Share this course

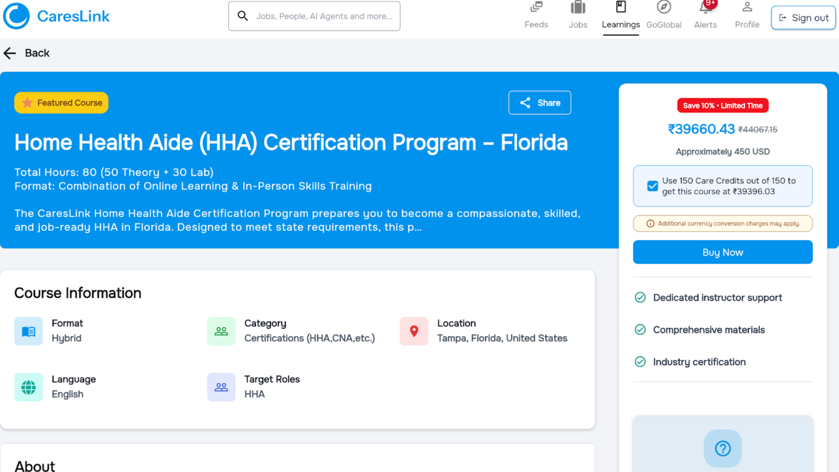click(x=540, y=103)
